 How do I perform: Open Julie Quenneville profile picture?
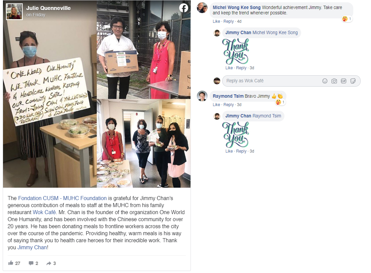pyautogui.click(x=14, y=11)
